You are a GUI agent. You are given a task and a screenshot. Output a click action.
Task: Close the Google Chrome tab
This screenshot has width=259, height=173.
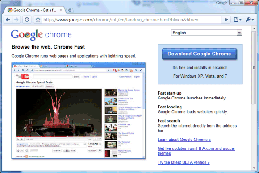click(61, 10)
